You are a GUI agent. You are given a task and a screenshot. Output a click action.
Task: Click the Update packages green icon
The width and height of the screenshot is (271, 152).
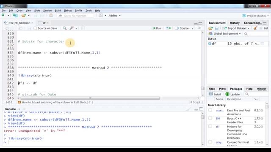[x=227, y=94]
